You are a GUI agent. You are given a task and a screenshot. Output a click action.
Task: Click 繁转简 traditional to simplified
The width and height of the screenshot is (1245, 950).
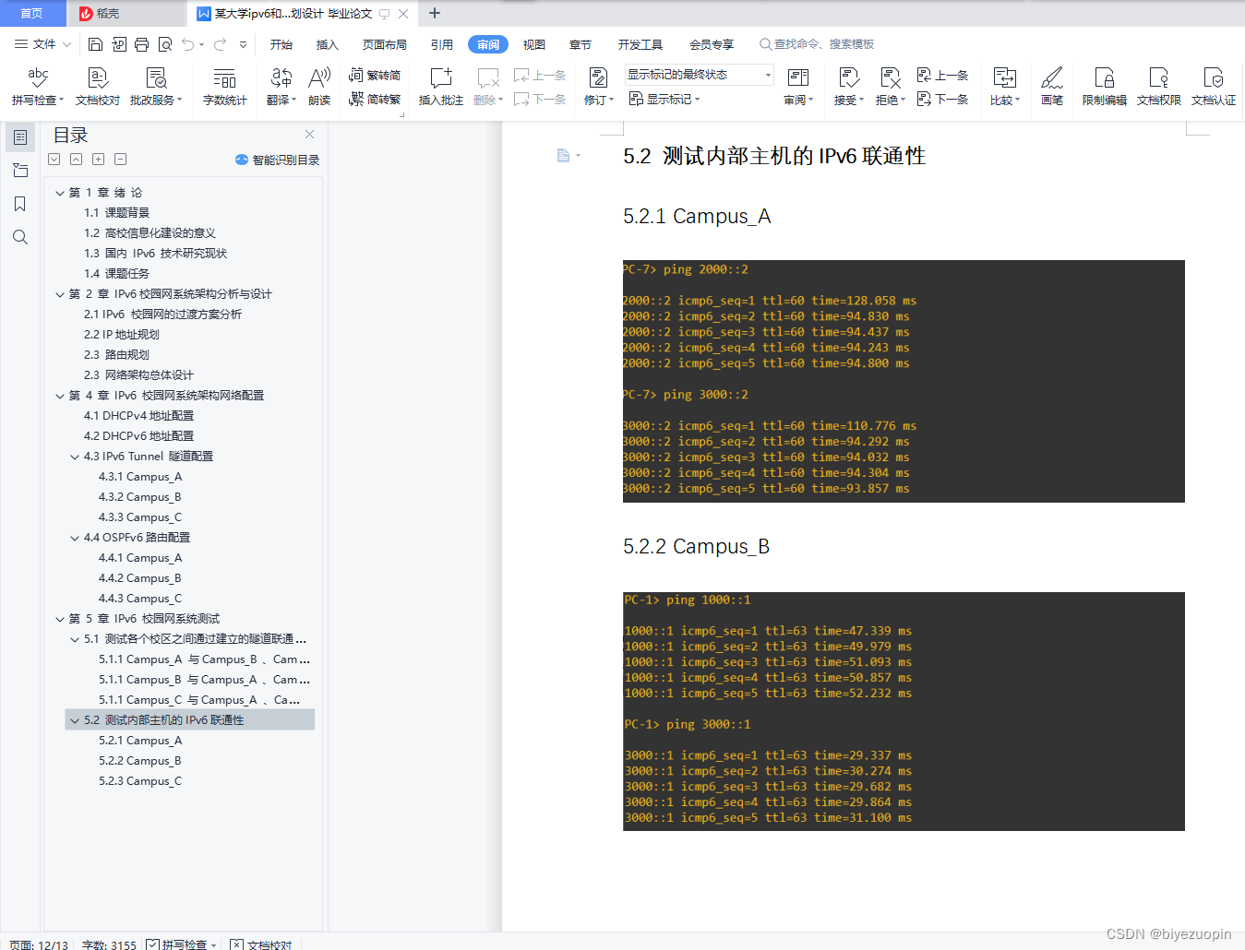(375, 75)
